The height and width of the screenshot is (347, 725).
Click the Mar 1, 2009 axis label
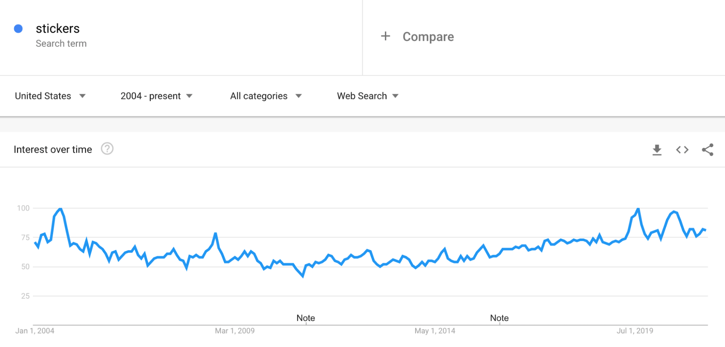pyautogui.click(x=235, y=331)
